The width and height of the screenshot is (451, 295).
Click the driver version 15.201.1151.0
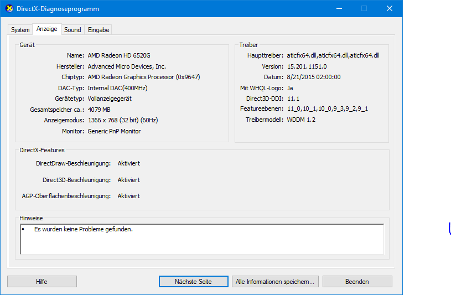pyautogui.click(x=307, y=66)
